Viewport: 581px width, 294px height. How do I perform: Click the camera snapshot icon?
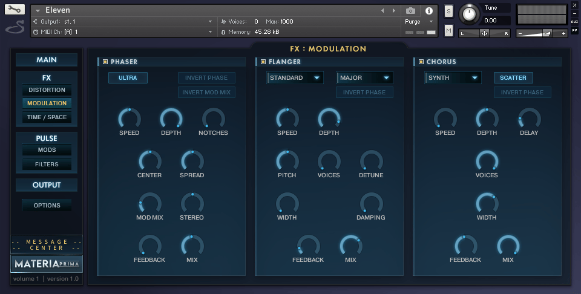click(411, 11)
